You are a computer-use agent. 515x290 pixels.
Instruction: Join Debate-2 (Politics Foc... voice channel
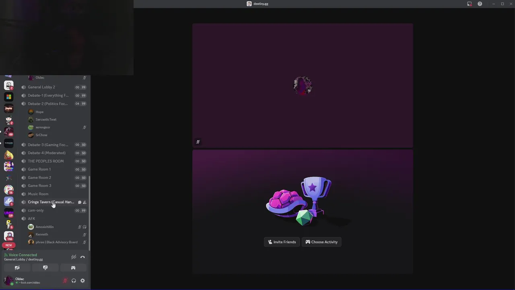point(54,104)
